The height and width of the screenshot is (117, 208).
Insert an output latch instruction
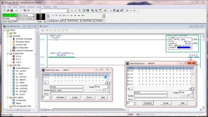[x=71, y=16]
